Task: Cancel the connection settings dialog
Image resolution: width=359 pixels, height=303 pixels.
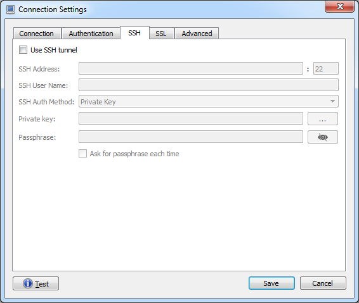Action: (323, 283)
